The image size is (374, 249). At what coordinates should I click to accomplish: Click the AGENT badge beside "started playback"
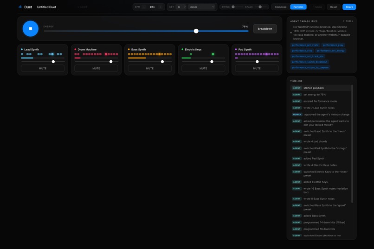(297, 88)
